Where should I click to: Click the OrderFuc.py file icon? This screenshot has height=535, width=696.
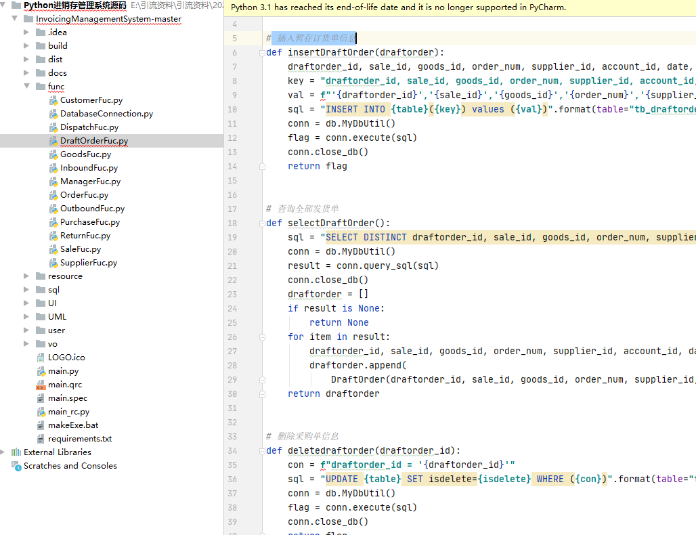(53, 195)
